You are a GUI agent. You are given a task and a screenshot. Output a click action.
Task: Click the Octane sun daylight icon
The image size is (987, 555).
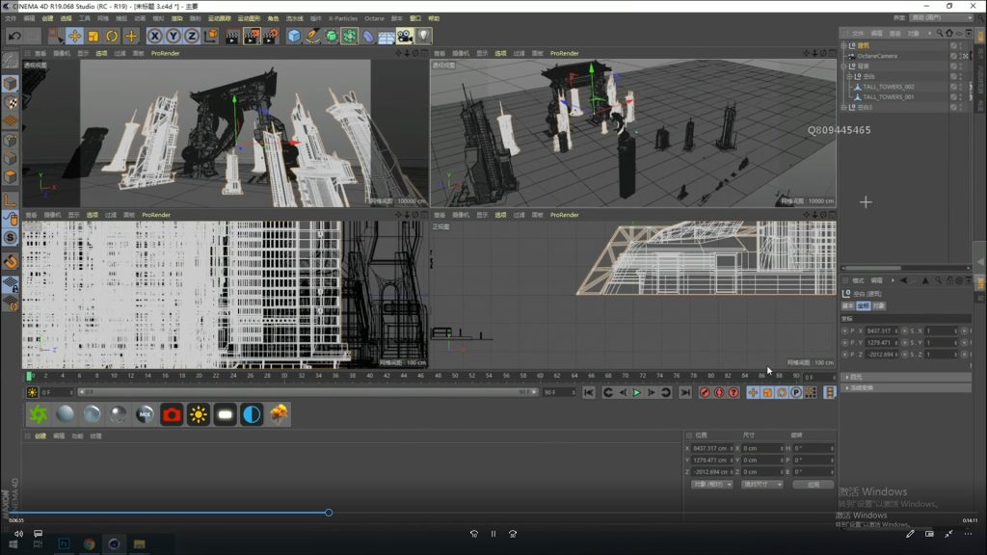(x=199, y=414)
